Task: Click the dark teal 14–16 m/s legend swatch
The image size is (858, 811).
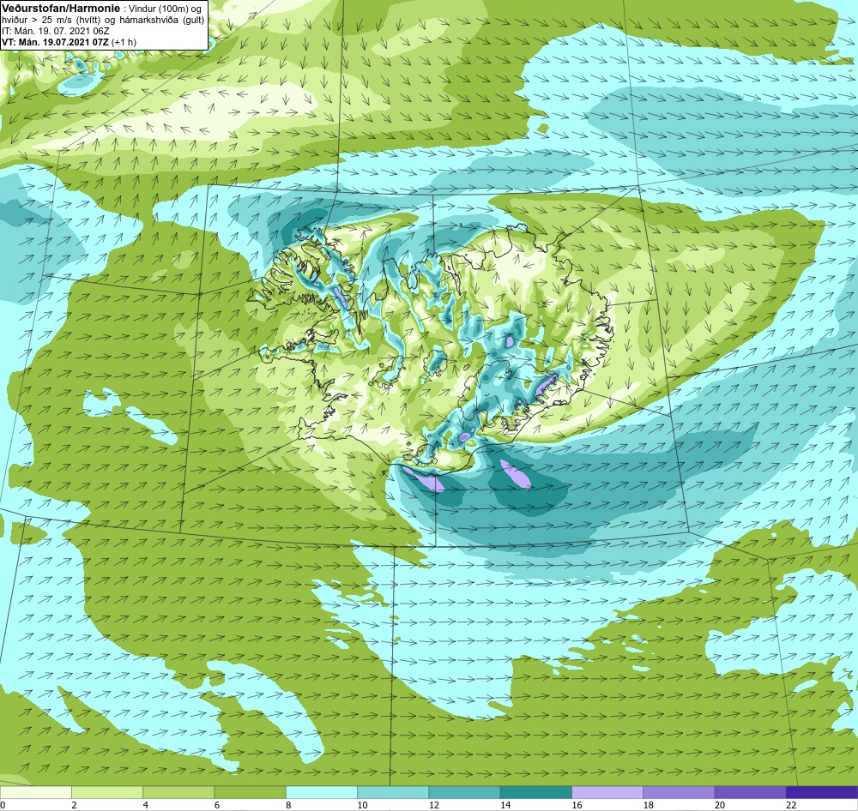Action: (536, 792)
